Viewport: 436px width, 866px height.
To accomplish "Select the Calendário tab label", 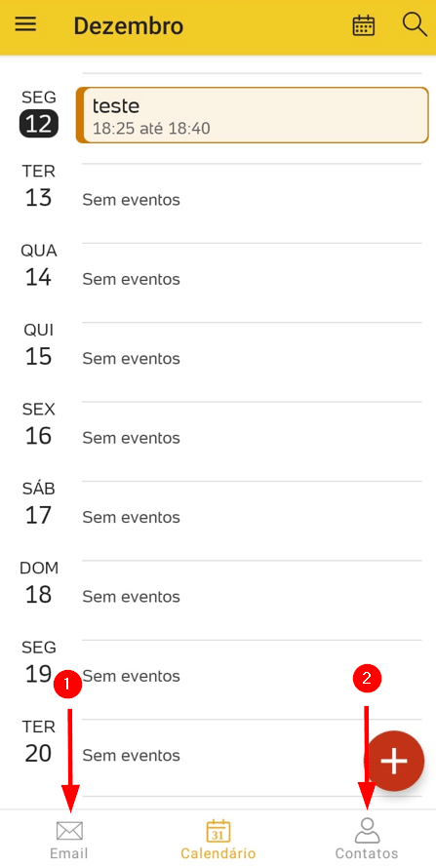I will (218, 853).
